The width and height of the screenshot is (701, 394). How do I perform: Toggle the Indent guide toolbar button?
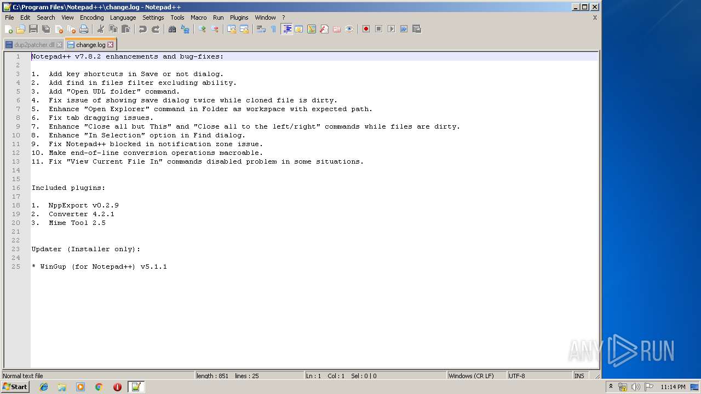286,29
